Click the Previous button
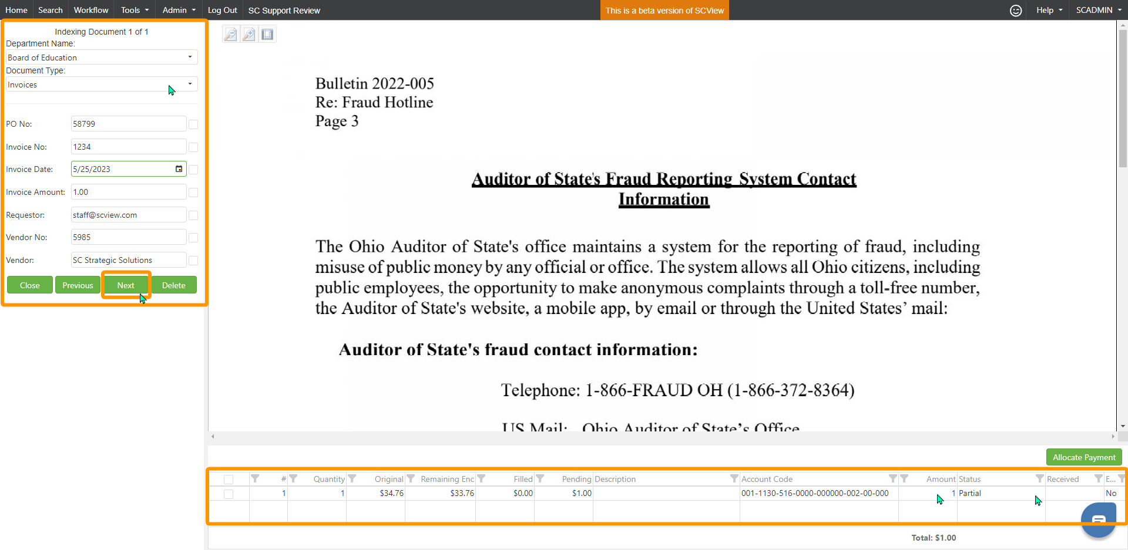This screenshot has width=1128, height=550. [x=78, y=285]
